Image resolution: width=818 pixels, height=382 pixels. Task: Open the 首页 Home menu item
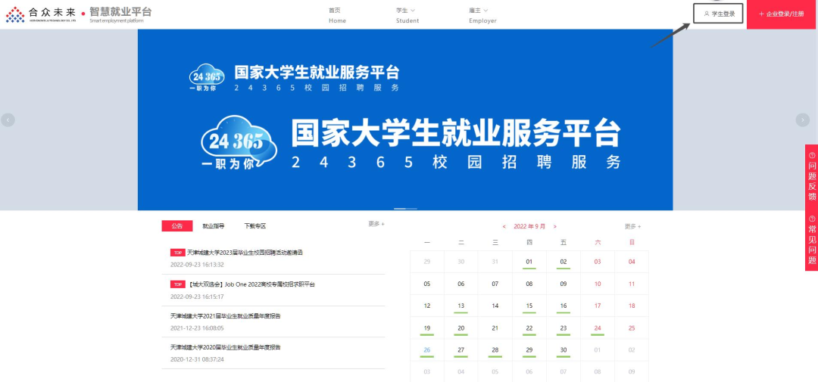tap(336, 15)
